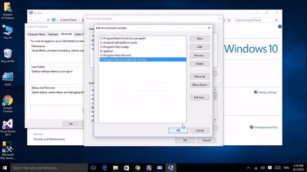Open the Recycle Bin desktop icon
The height and width of the screenshot is (172, 307).
pyautogui.click(x=8, y=55)
